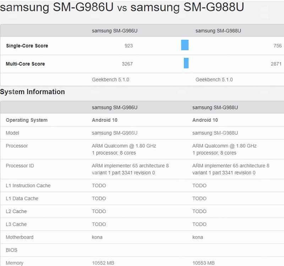This screenshot has width=284, height=266.
Task: Select SM-G988U header in System Information table
Action: tap(215, 108)
